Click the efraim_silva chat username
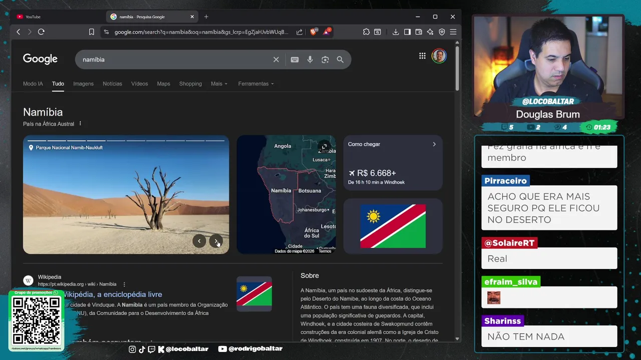 click(511, 282)
